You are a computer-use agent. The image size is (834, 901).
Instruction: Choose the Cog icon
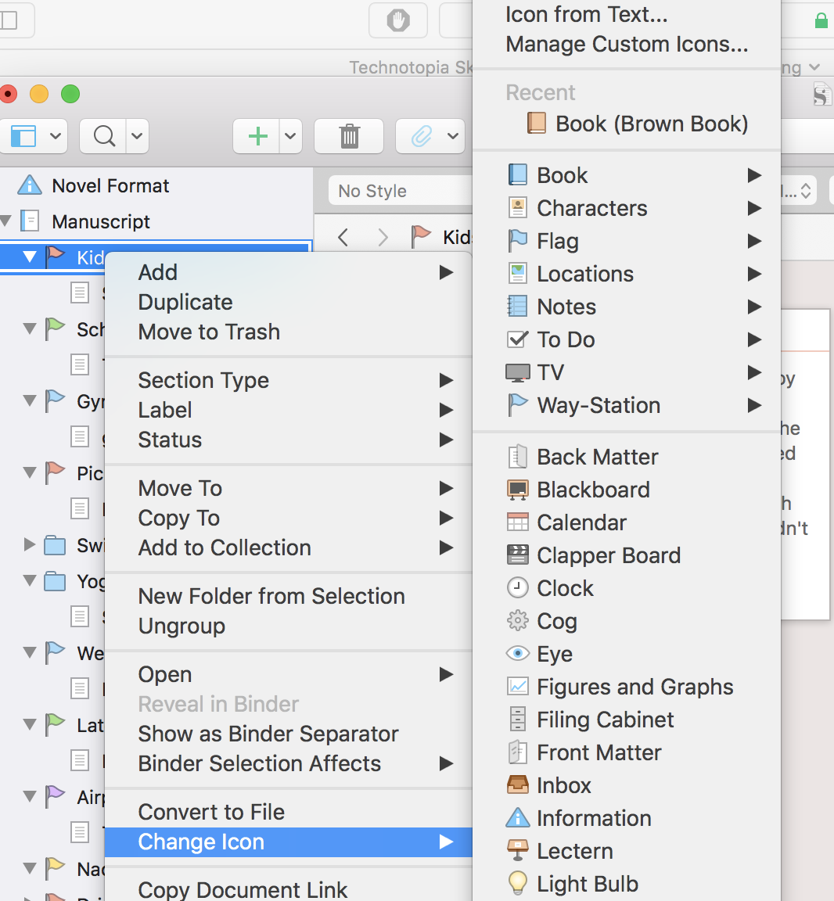[x=627, y=620]
